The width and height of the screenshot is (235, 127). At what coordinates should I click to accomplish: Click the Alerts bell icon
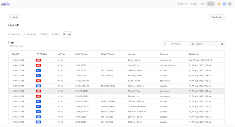53,34
